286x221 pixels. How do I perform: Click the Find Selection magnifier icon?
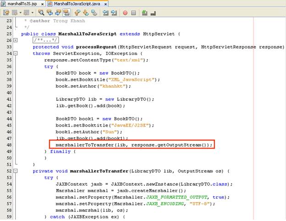41,13
